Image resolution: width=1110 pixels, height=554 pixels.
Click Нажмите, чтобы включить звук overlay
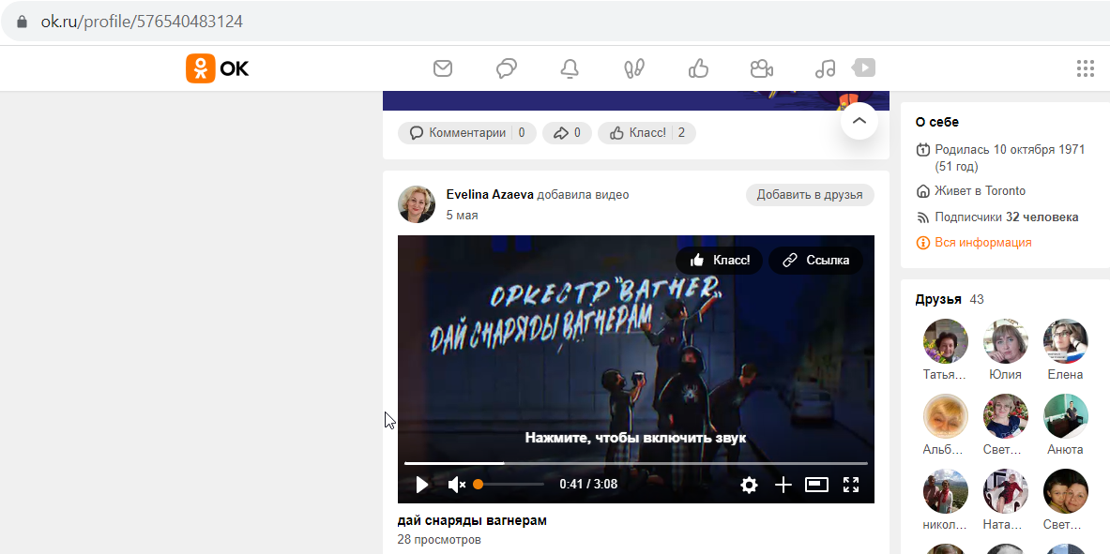(x=636, y=438)
